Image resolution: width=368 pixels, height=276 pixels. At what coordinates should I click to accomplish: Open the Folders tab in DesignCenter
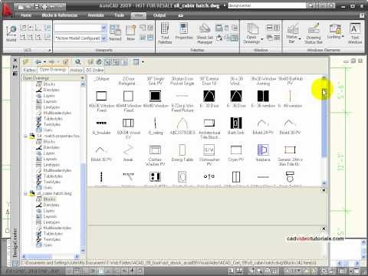click(29, 70)
